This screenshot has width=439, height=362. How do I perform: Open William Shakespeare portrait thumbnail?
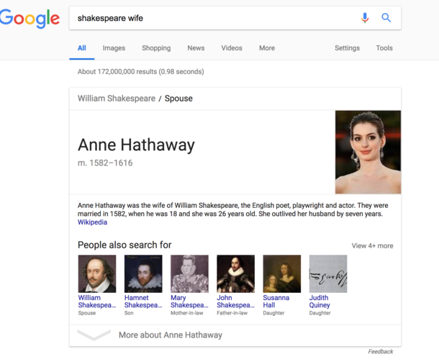point(97,273)
